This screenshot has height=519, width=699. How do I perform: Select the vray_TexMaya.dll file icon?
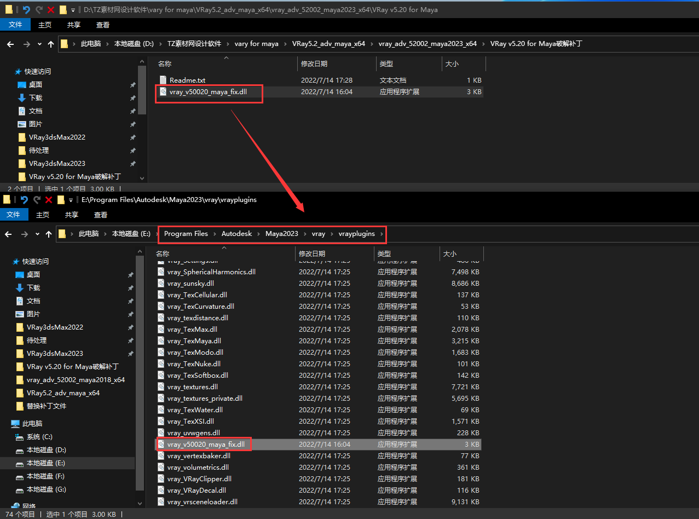[x=161, y=341]
